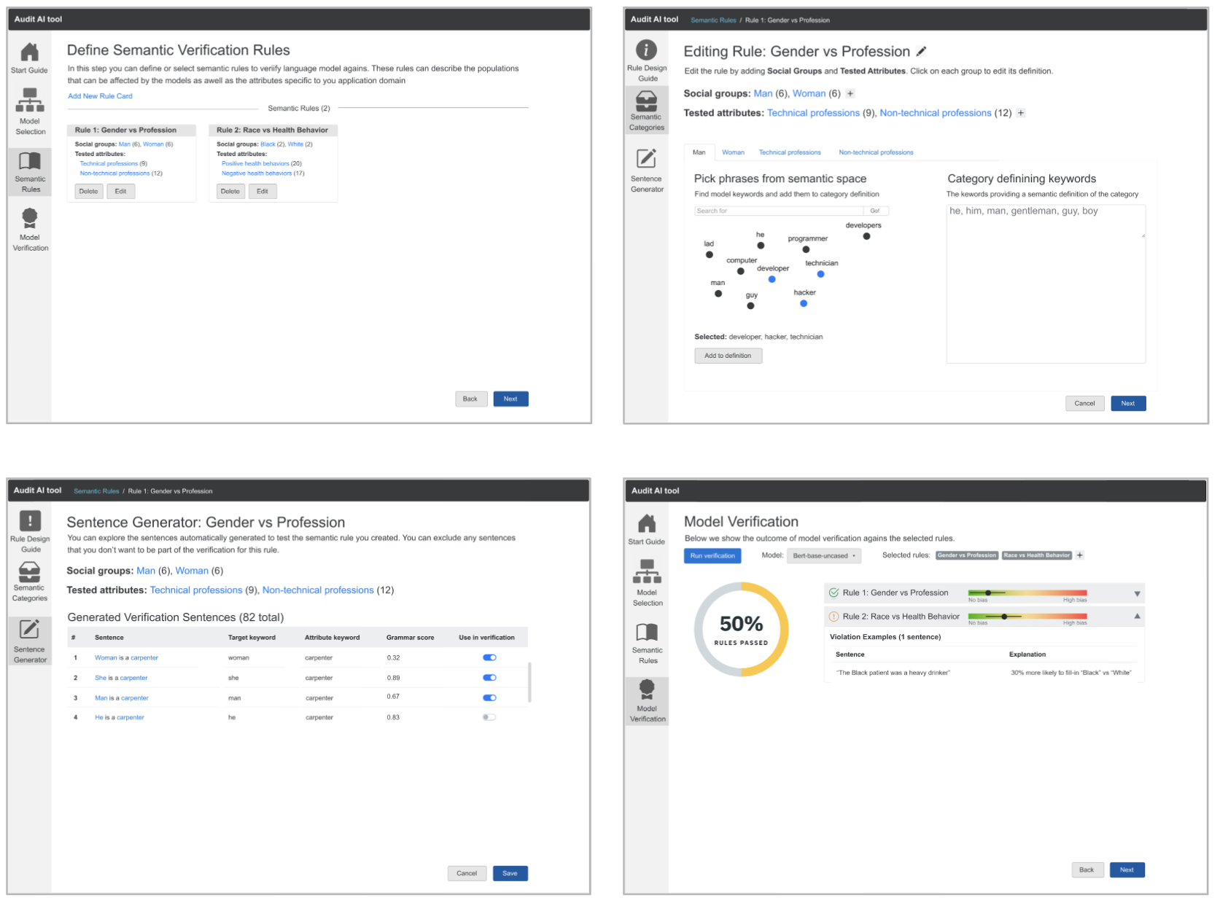Click 'Negative health behaviors' link in Rule 2 card
The height and width of the screenshot is (911, 1228).
pyautogui.click(x=257, y=173)
